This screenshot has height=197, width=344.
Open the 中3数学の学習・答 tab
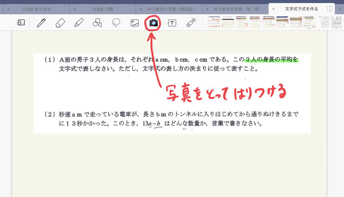click(238, 9)
